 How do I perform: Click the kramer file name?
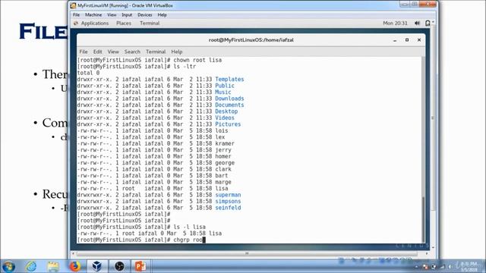[x=225, y=143]
